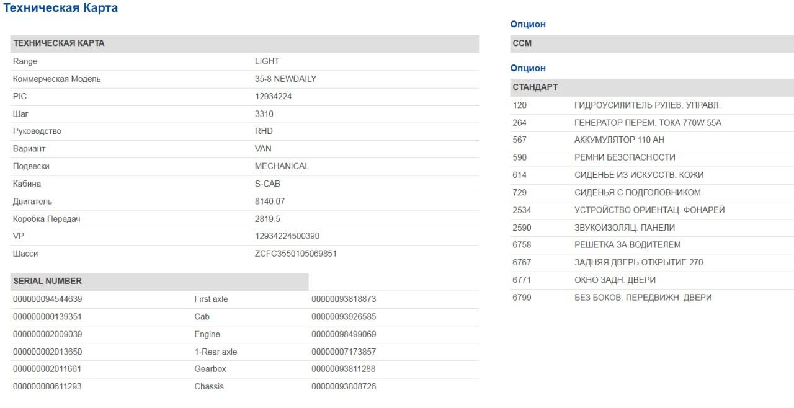Screen dimensions: 794x408
Task: Select the Gearbox serial row label
Action: pyautogui.click(x=210, y=369)
